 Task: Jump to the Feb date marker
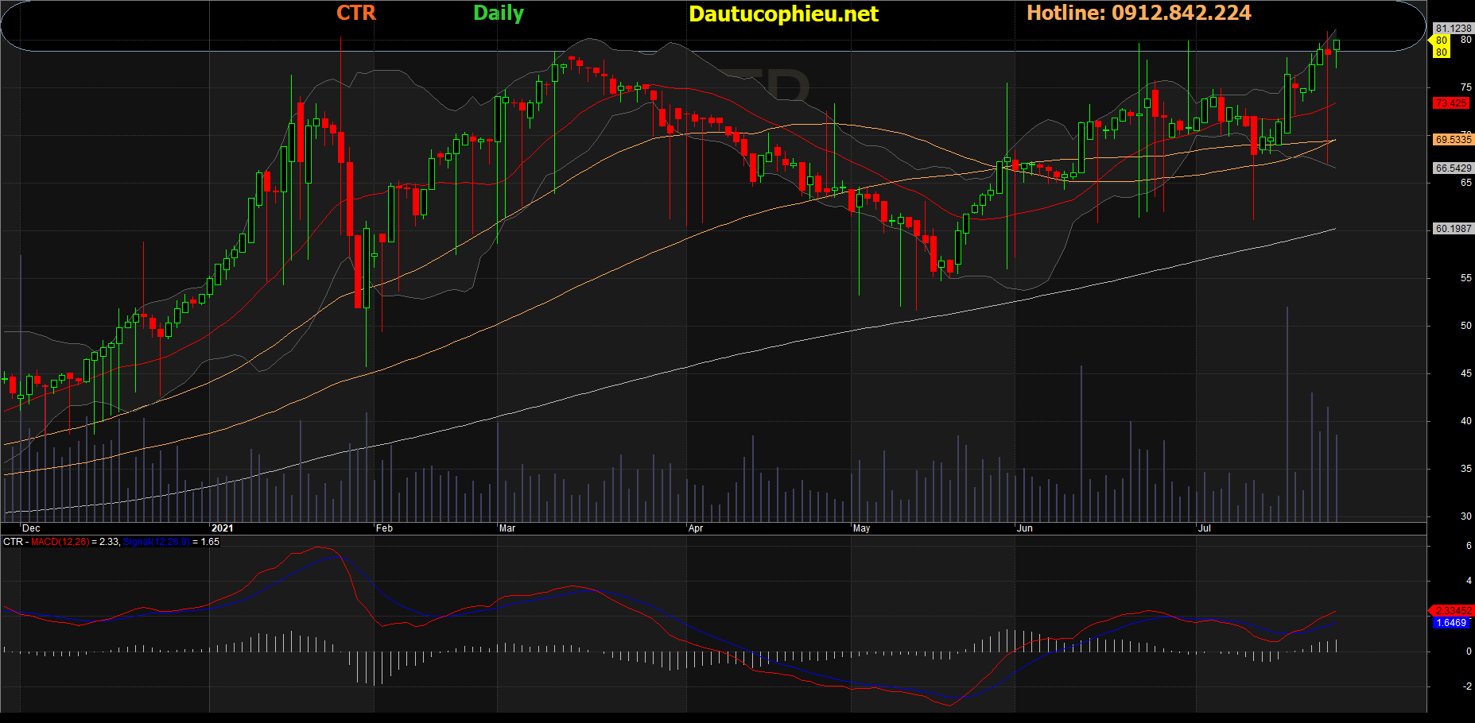384,528
